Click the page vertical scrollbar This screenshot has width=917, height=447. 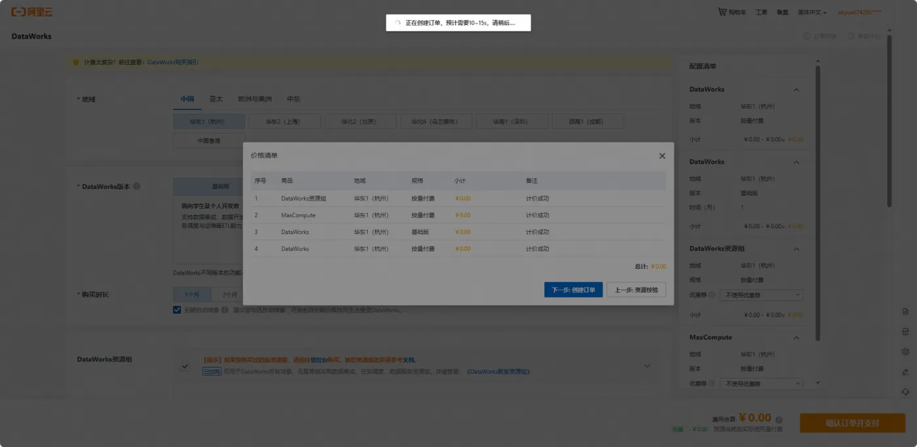[x=889, y=121]
